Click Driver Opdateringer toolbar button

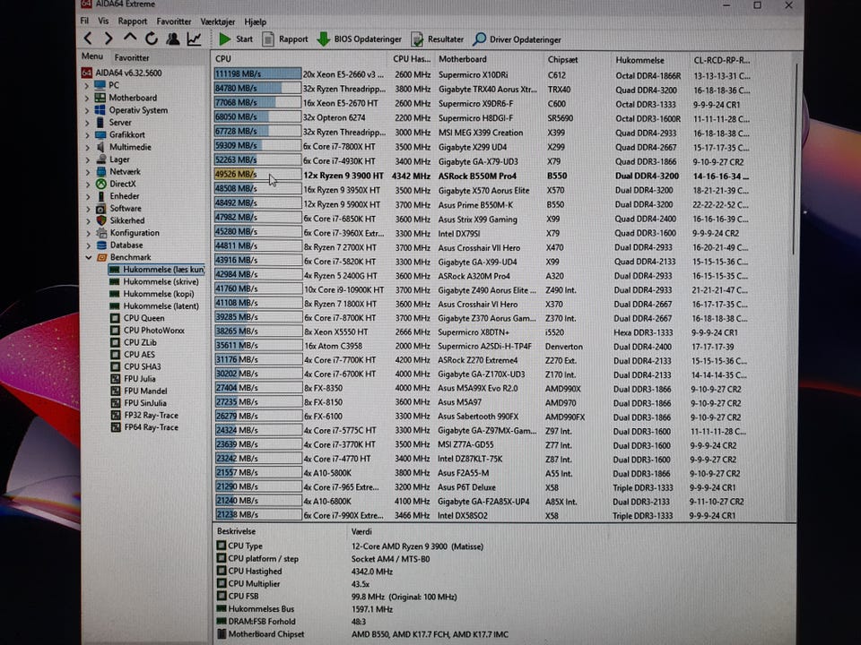[x=517, y=39]
